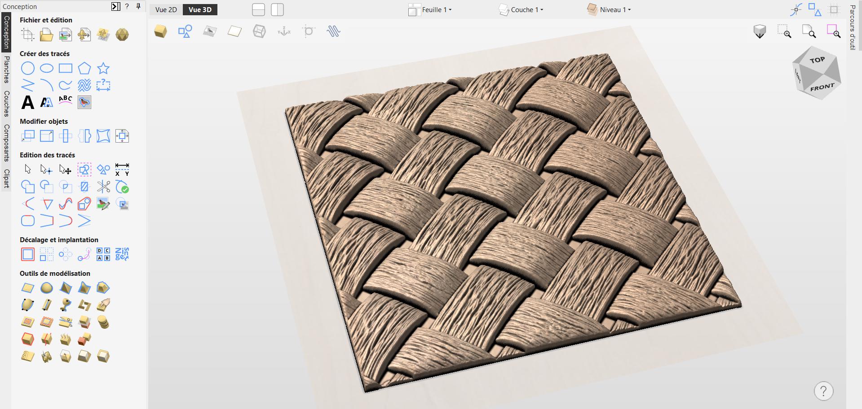Choose the node editing cursor tool
This screenshot has width=862, height=409.
[47, 169]
